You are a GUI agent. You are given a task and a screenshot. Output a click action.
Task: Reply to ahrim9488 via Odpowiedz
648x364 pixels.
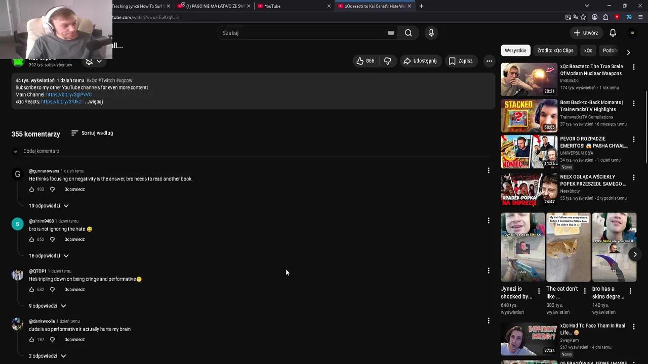click(x=74, y=240)
